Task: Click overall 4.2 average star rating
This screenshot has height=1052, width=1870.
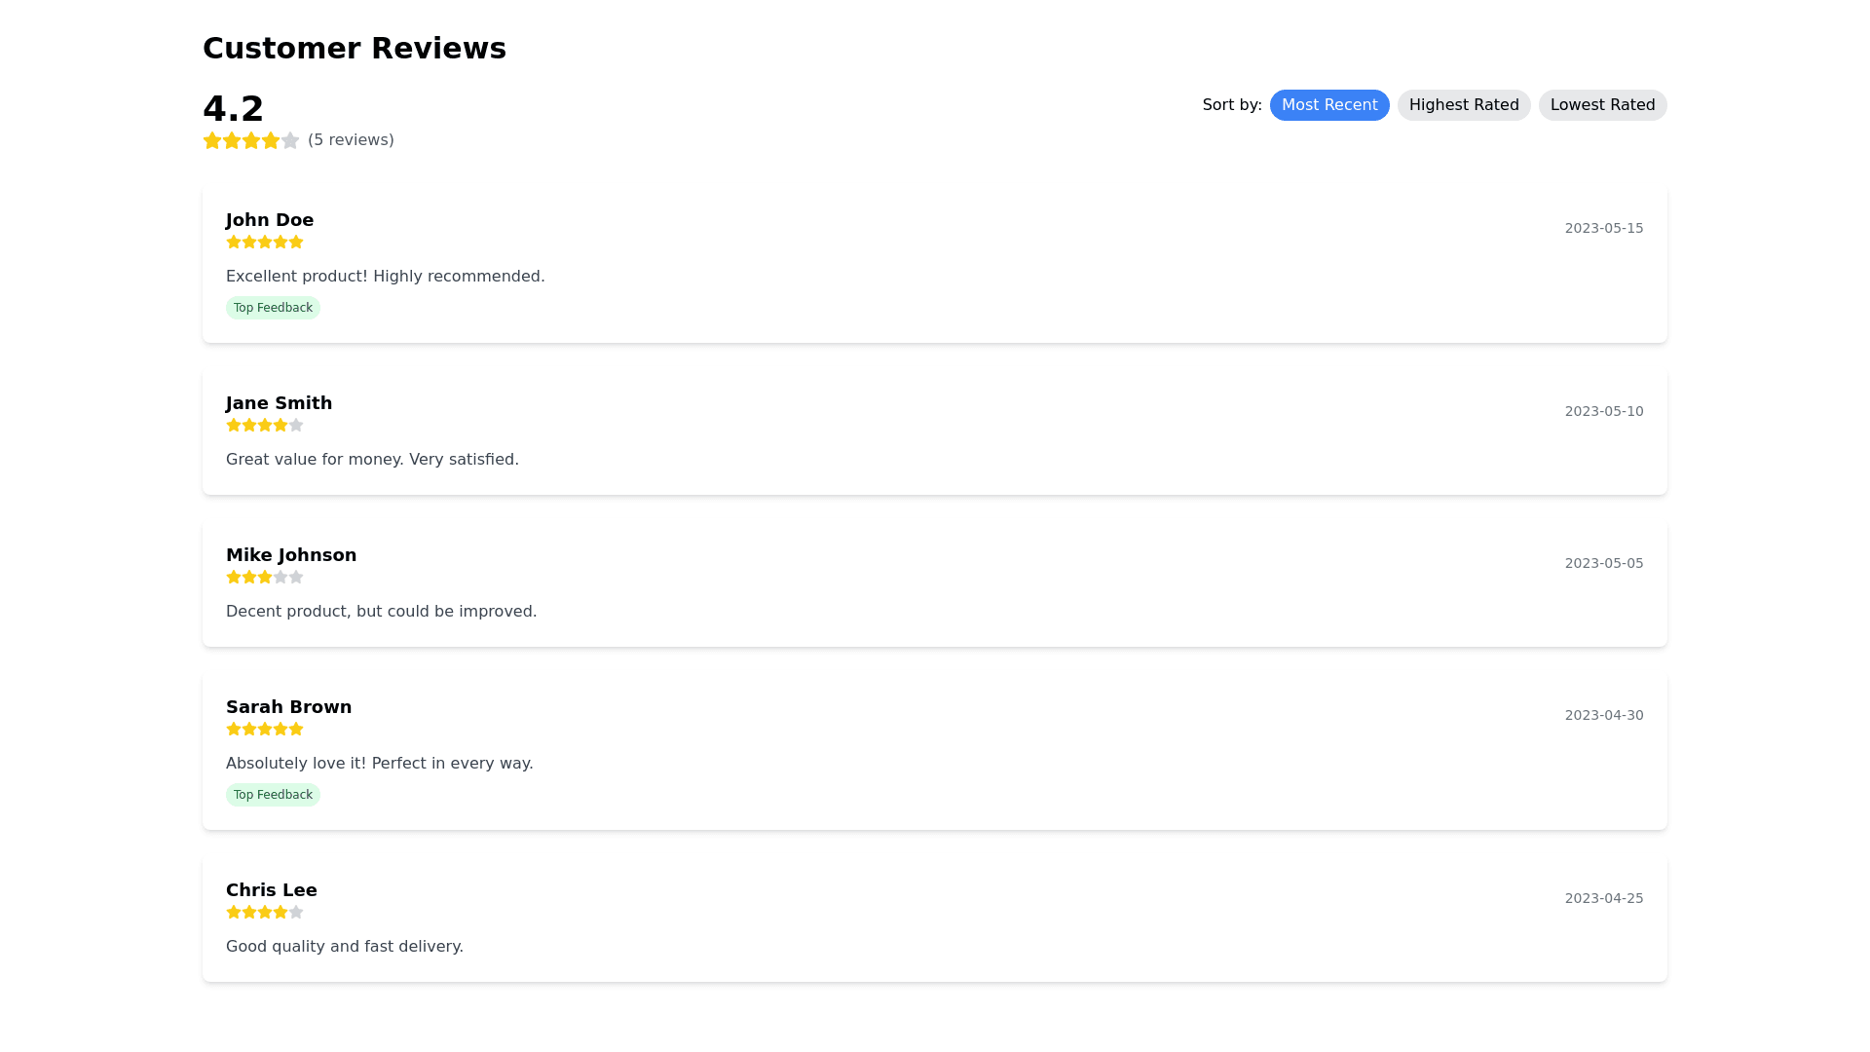Action: 251,140
